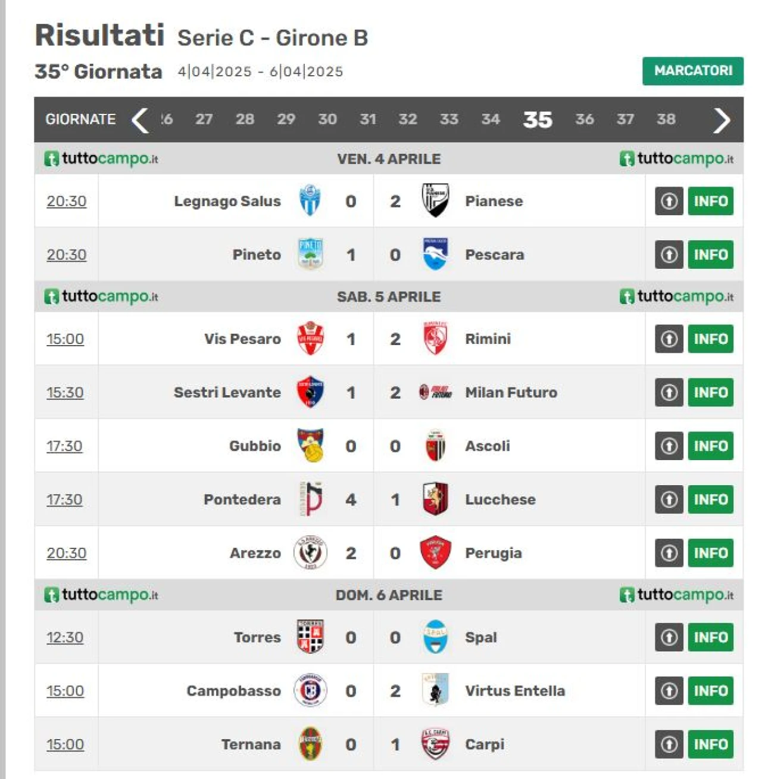Image resolution: width=762 pixels, height=779 pixels.
Task: Click the 15:30 time of Sestri Levante match
Action: pos(65,392)
